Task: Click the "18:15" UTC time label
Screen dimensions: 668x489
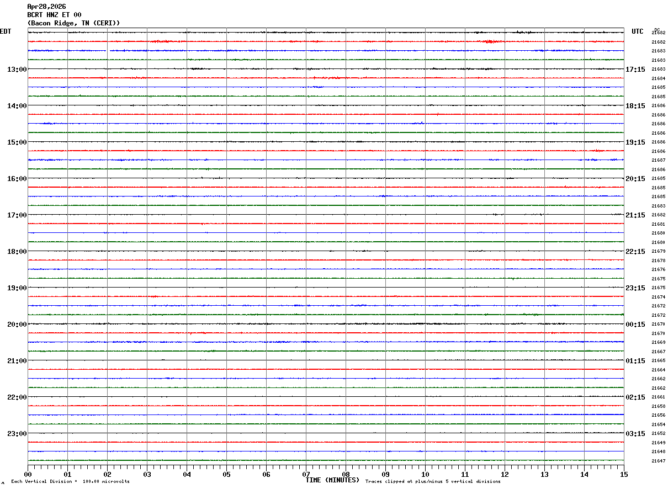Action: click(x=635, y=106)
